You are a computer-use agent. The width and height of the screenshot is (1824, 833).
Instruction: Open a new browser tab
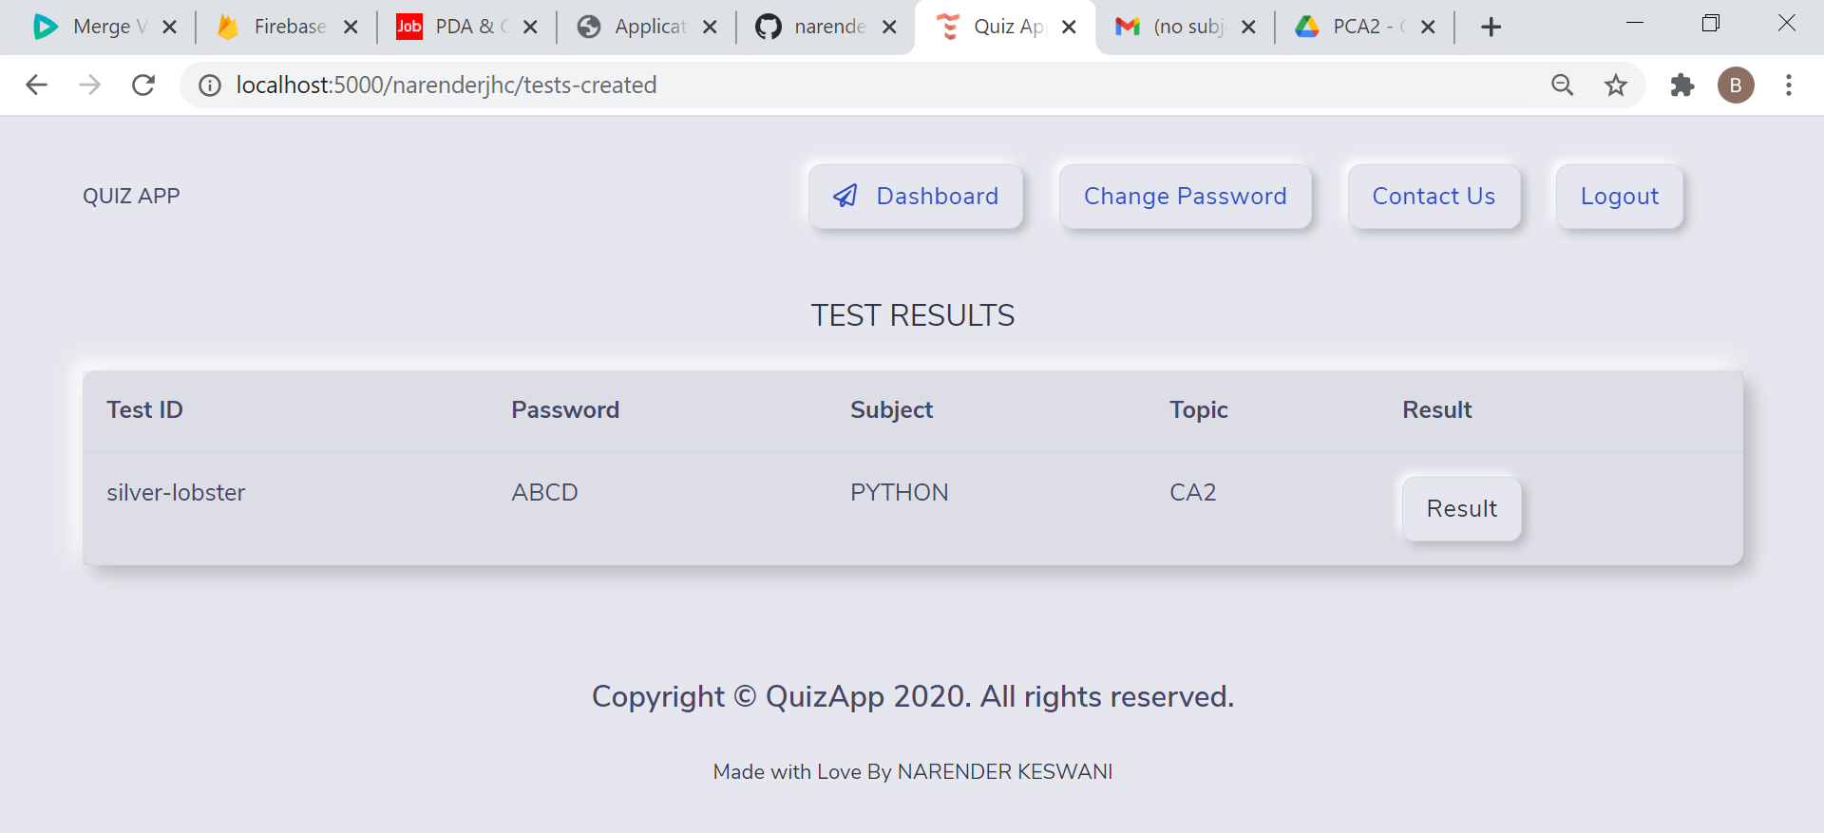tap(1491, 27)
